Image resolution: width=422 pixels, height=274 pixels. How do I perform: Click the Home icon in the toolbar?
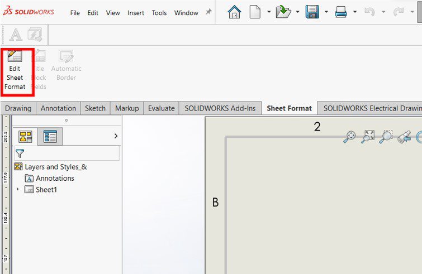pos(234,12)
